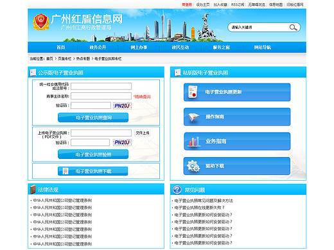Refresh the captcha image in the query form
Screen dimensions: 334x250
coord(122,106)
